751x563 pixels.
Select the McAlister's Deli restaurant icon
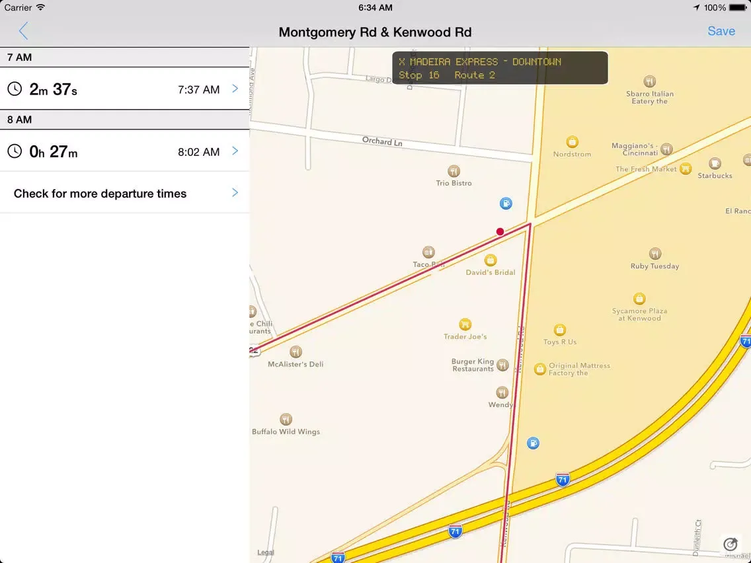[x=296, y=352]
